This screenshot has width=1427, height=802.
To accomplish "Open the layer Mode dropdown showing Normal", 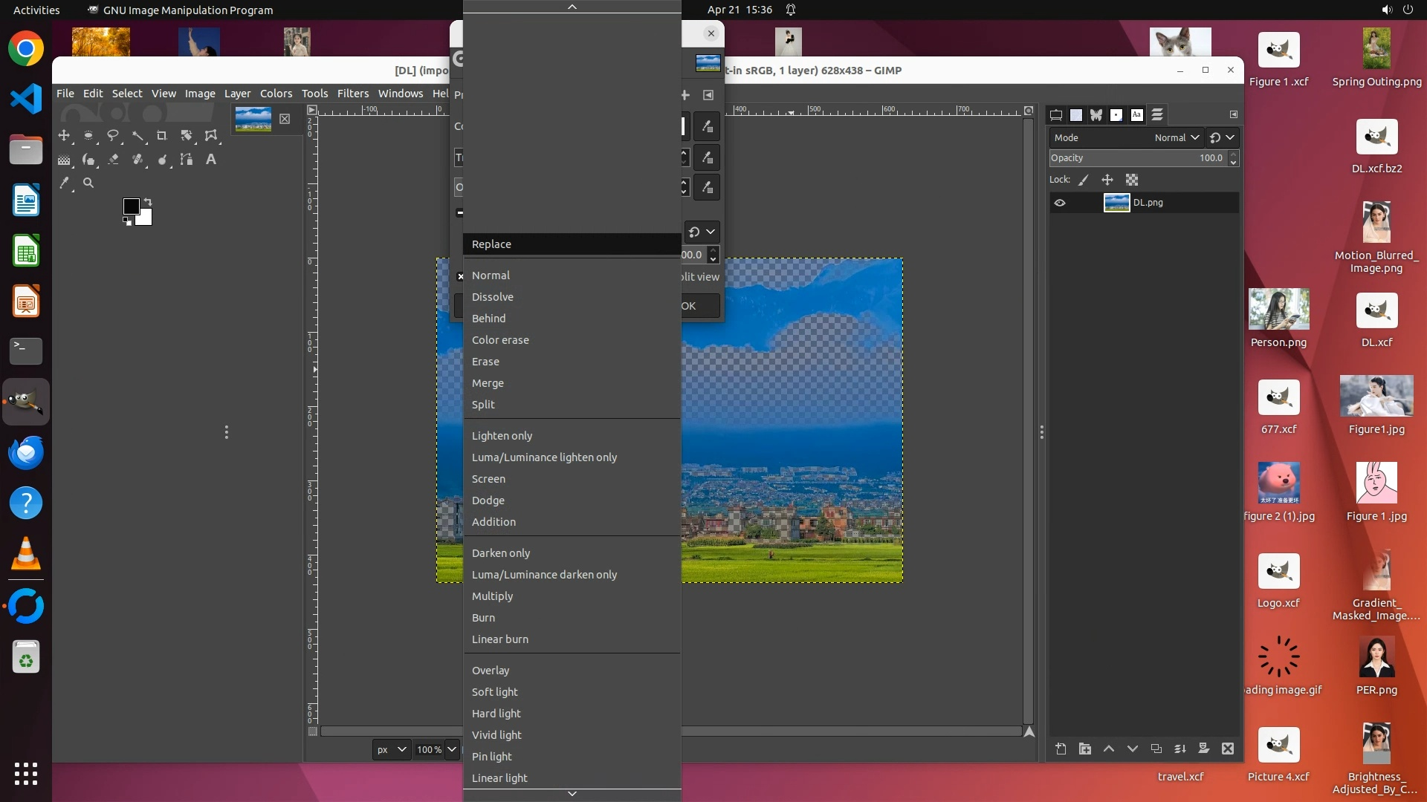I will click(x=1177, y=137).
